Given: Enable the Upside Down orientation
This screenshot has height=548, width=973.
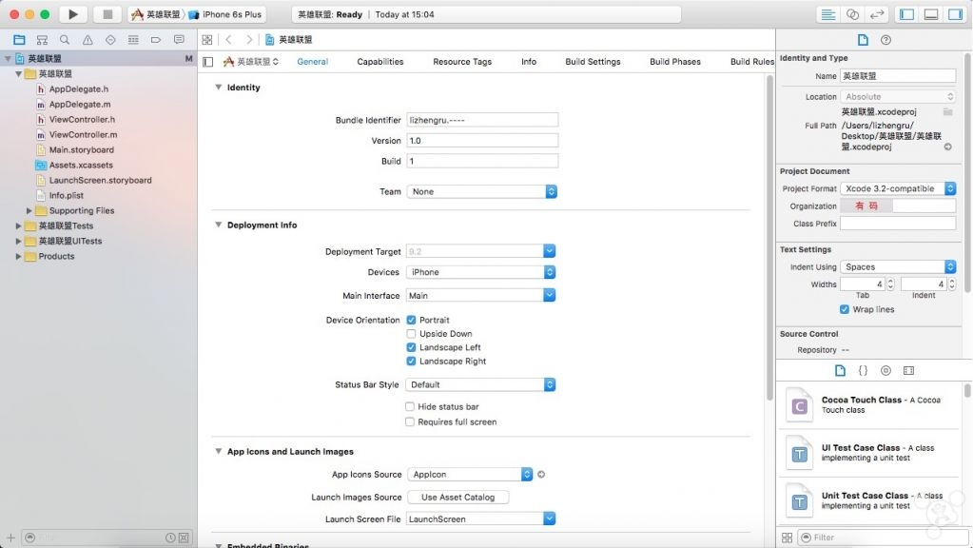Looking at the screenshot, I should click(x=411, y=334).
